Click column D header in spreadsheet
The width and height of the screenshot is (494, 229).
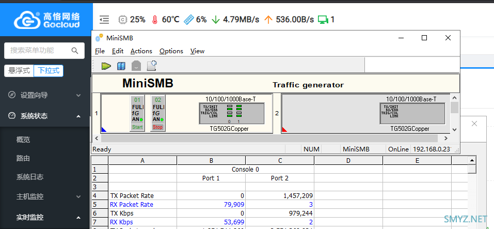click(348, 161)
